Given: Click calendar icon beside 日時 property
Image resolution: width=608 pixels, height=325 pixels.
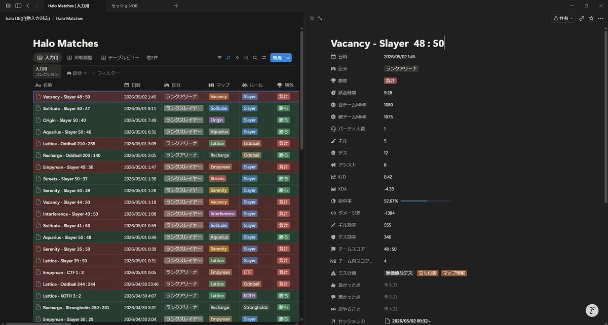Looking at the screenshot, I should 333,57.
